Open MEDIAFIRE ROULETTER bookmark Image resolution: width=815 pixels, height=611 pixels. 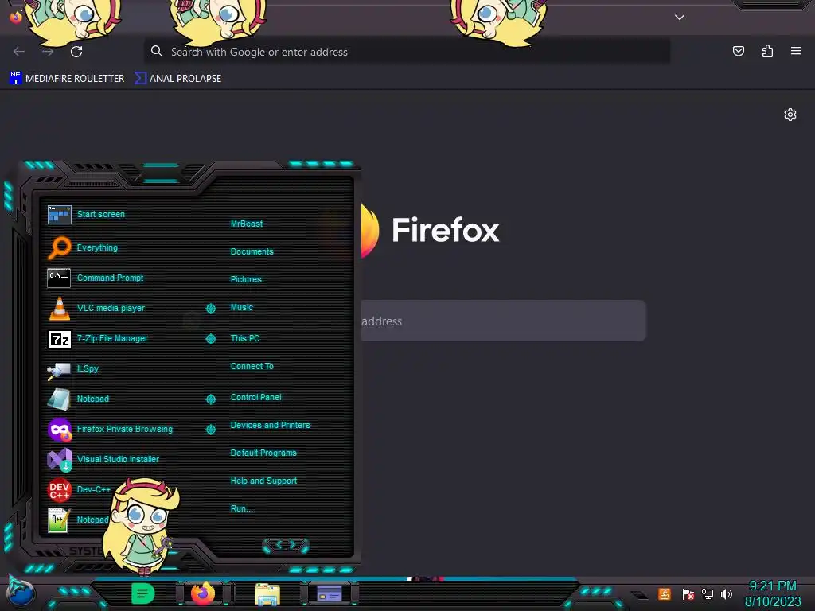67,79
